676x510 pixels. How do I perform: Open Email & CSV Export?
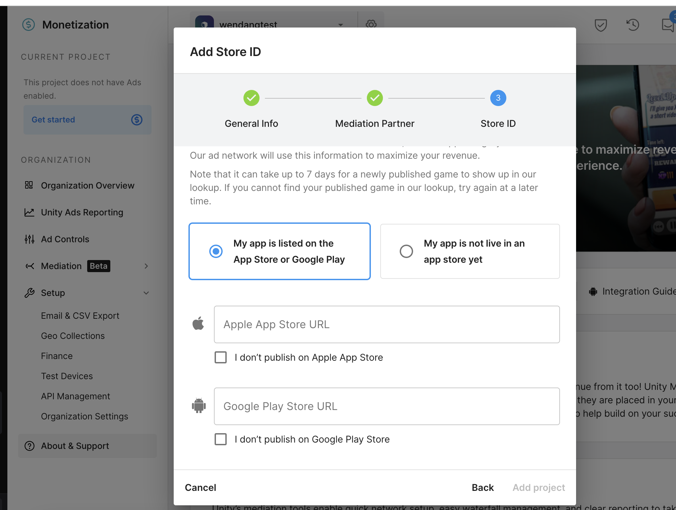(80, 316)
